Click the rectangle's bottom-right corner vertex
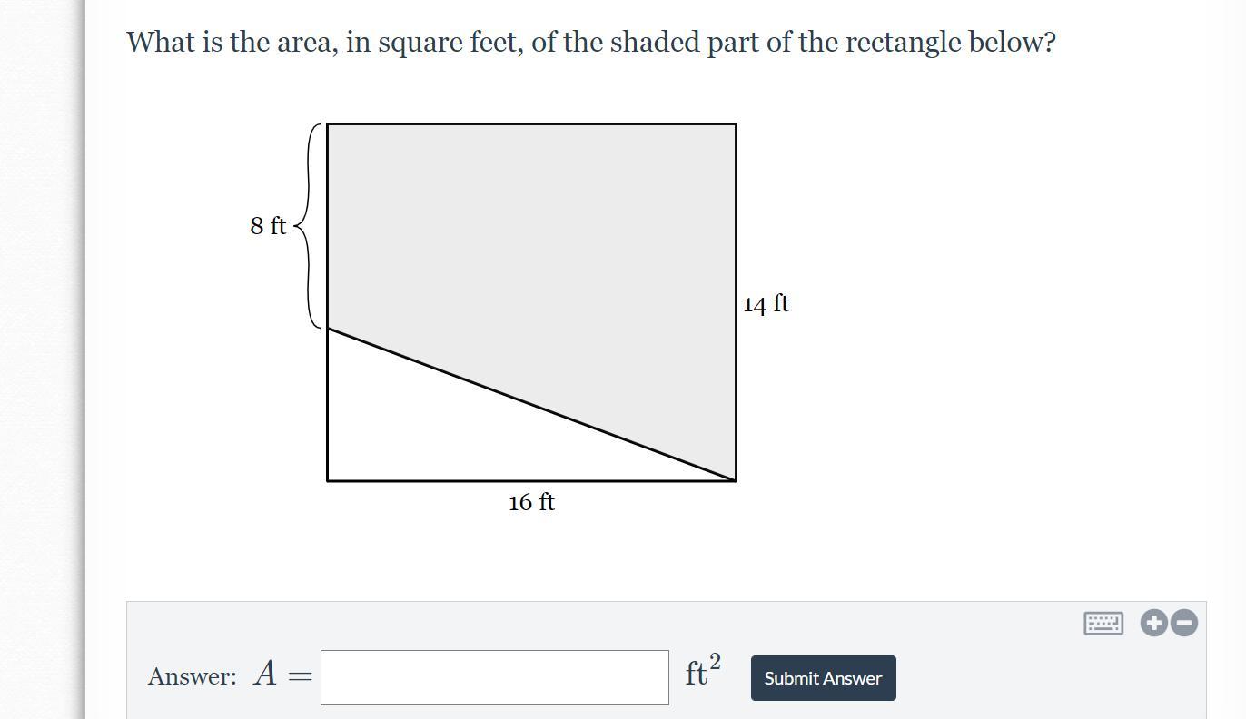Viewport: 1246px width, 719px height. (x=736, y=480)
